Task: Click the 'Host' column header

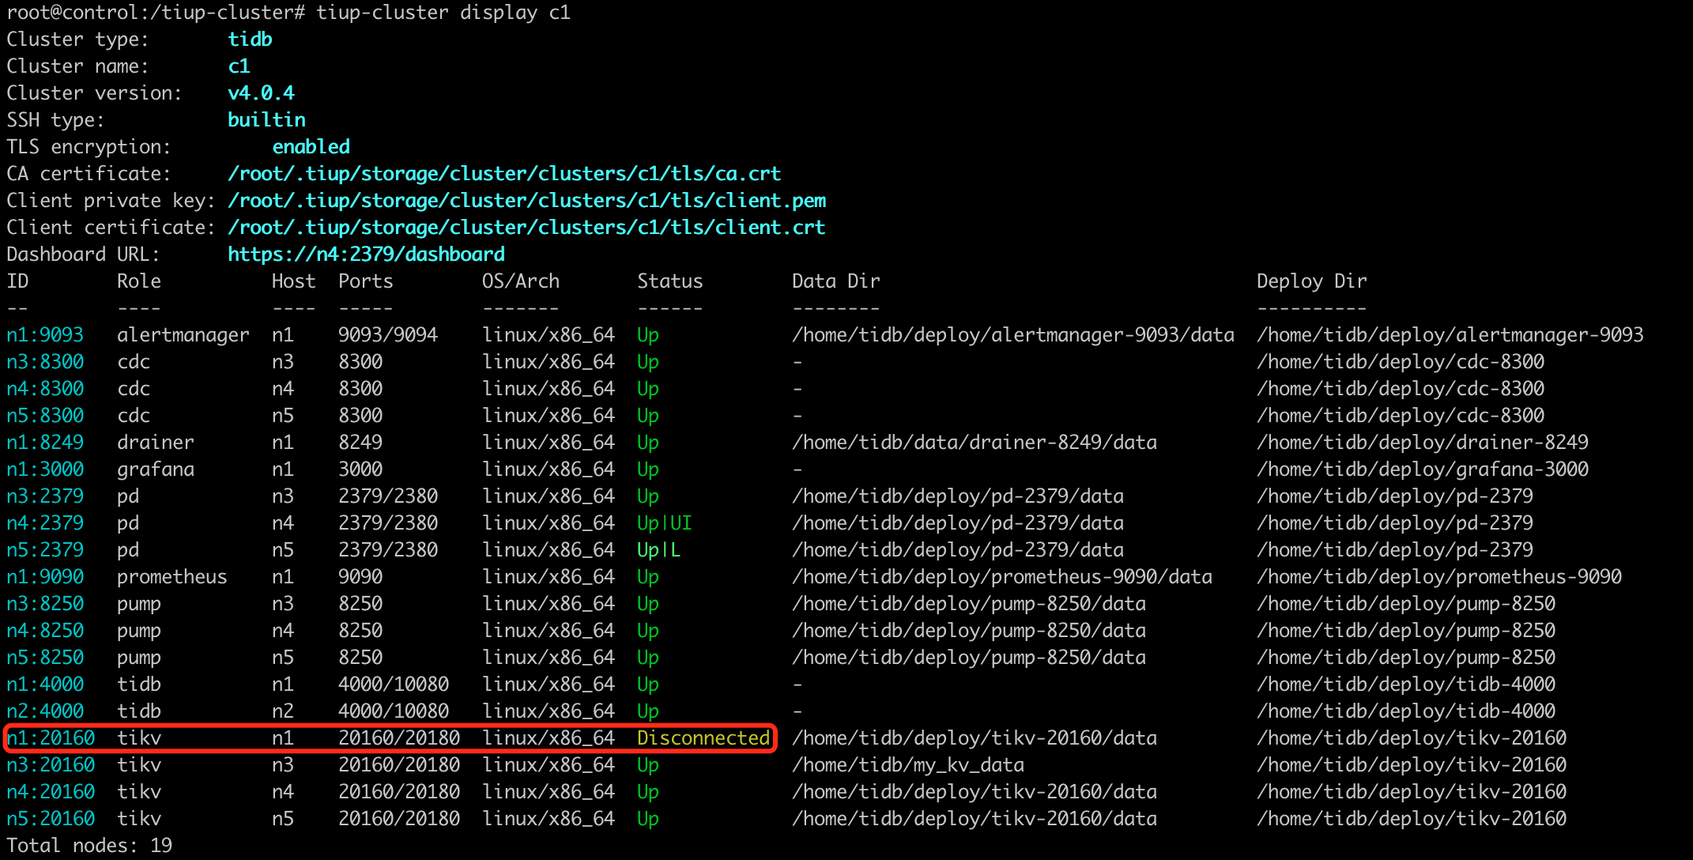Action: [x=293, y=281]
